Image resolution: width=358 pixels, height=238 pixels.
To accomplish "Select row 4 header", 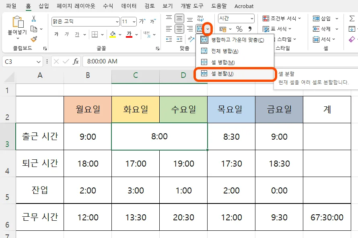I will [8, 163].
